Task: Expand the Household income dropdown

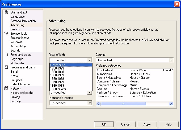Action: pyautogui.click(x=90, y=103)
